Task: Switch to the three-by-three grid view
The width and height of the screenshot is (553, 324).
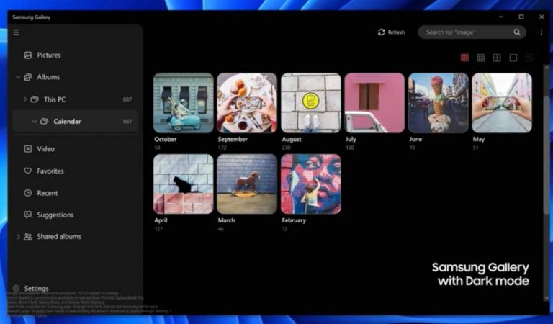Action: coord(480,58)
